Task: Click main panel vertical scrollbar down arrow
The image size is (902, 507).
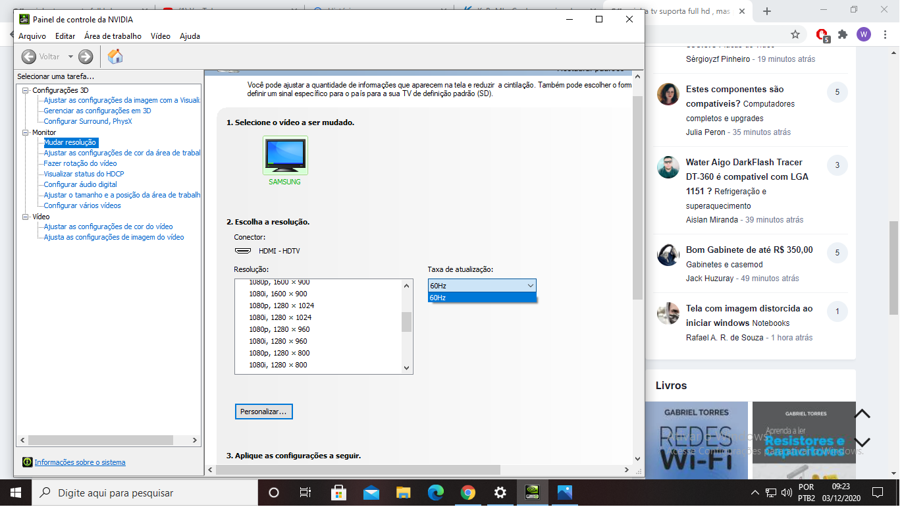Action: 637,459
